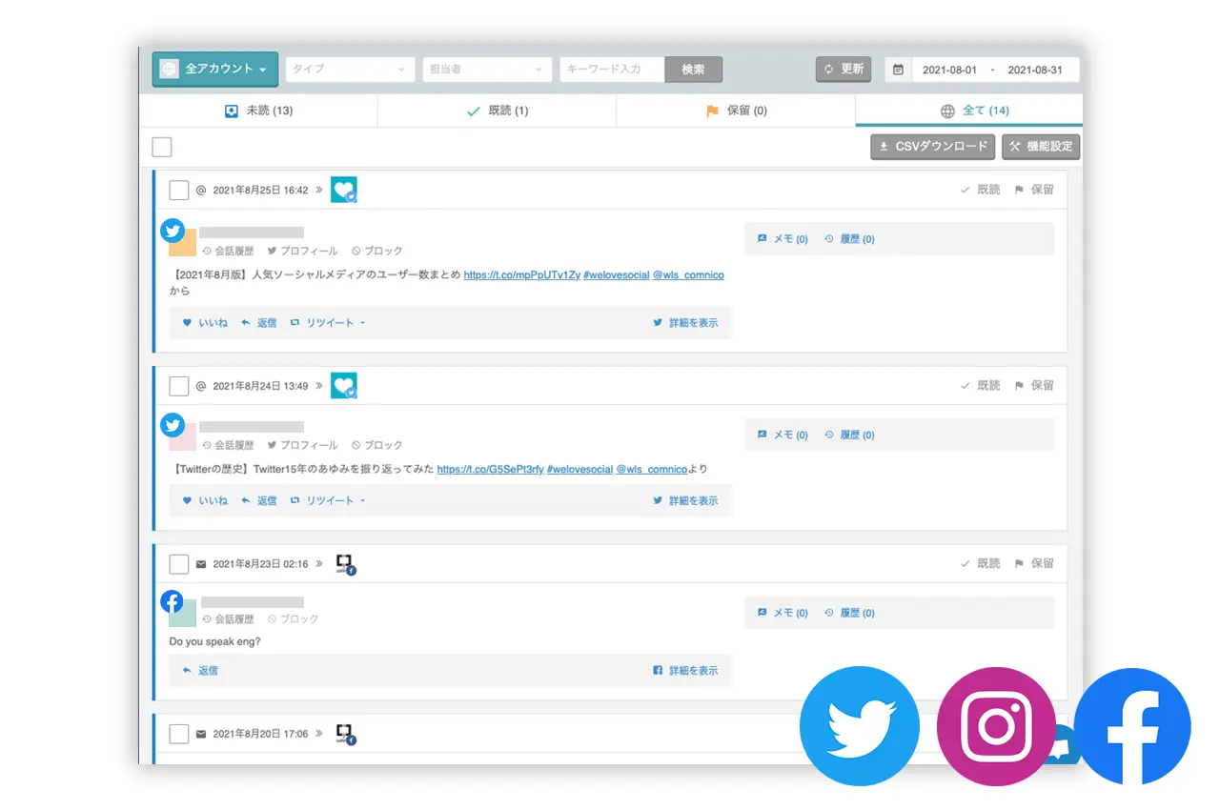Screen dimensions: 1220x810
Task: Open メモ (0) for the August 25 tweet
Action: click(783, 239)
